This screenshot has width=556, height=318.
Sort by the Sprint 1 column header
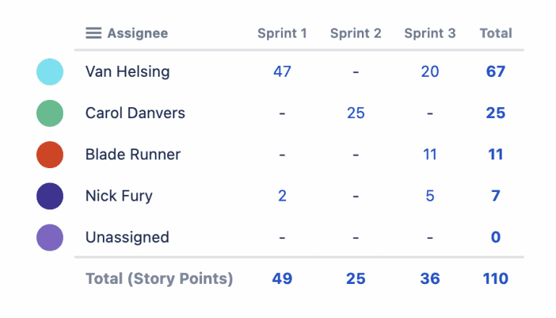(x=282, y=33)
